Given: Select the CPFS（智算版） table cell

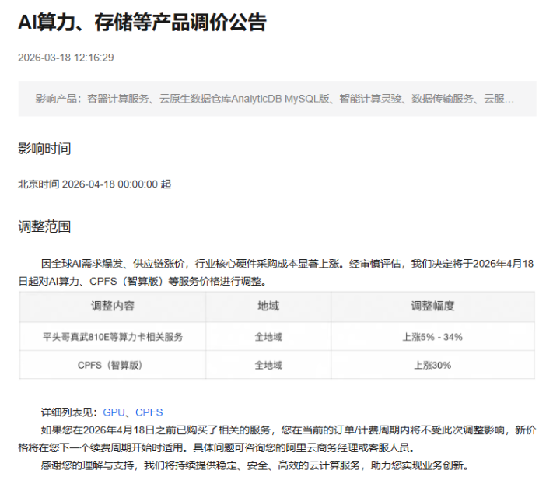Looking at the screenshot, I should pos(113,365).
